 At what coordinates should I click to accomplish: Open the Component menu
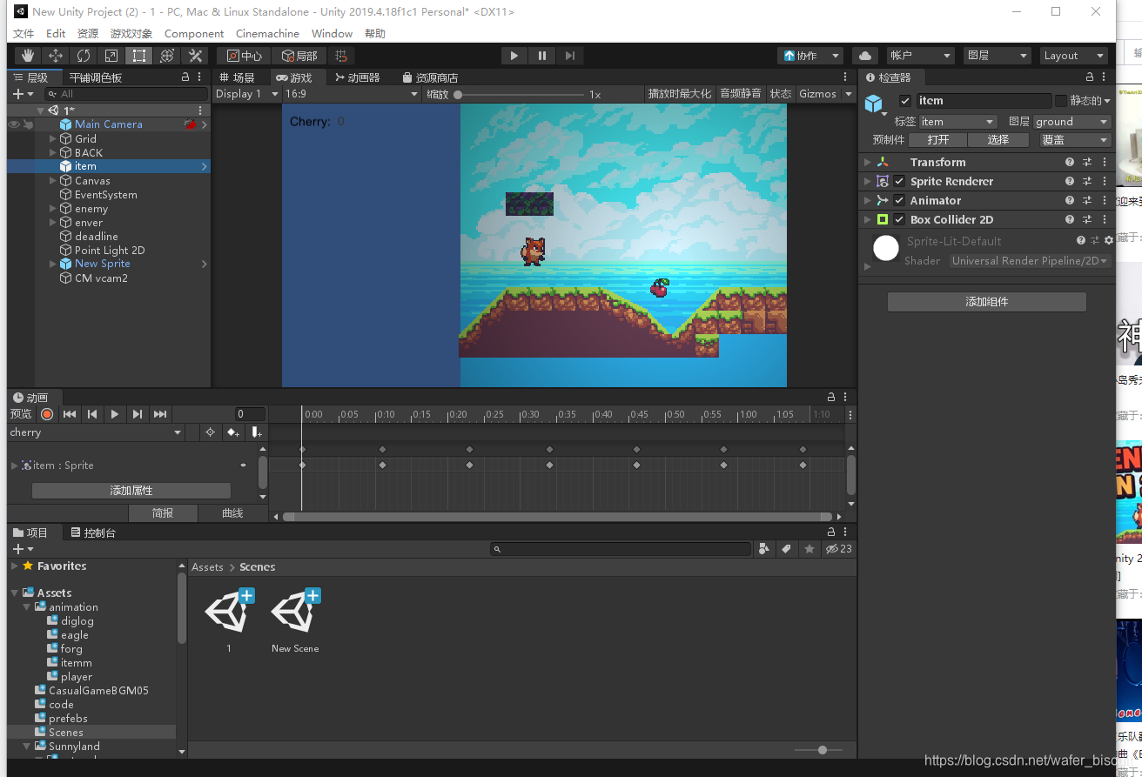(194, 33)
